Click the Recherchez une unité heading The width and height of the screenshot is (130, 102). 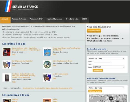(x=97, y=49)
